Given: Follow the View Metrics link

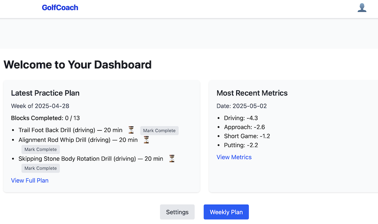Looking at the screenshot, I should click(x=234, y=157).
